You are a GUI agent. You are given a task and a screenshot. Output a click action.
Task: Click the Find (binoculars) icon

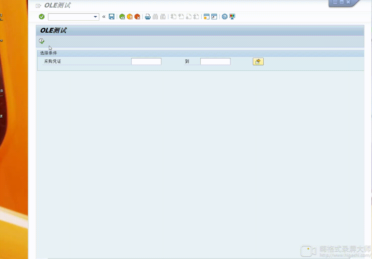pos(155,17)
